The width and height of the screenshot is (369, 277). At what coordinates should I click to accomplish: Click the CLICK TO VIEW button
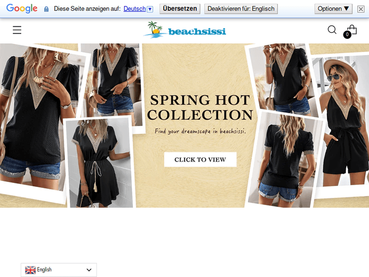tap(200, 159)
